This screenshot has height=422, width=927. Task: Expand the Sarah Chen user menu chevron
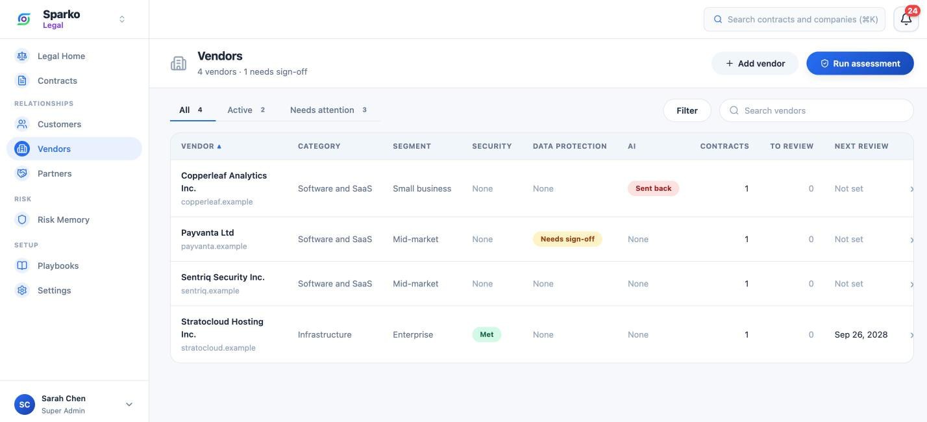tap(129, 404)
